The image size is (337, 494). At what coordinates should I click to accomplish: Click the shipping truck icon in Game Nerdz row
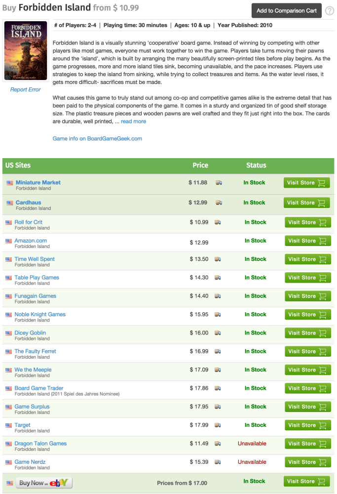(218, 462)
